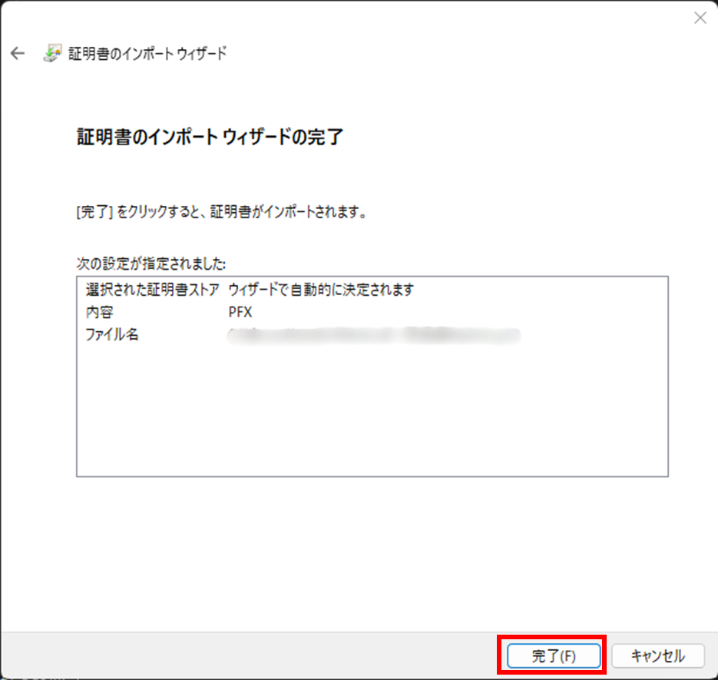Click the PFX content value

pyautogui.click(x=240, y=312)
